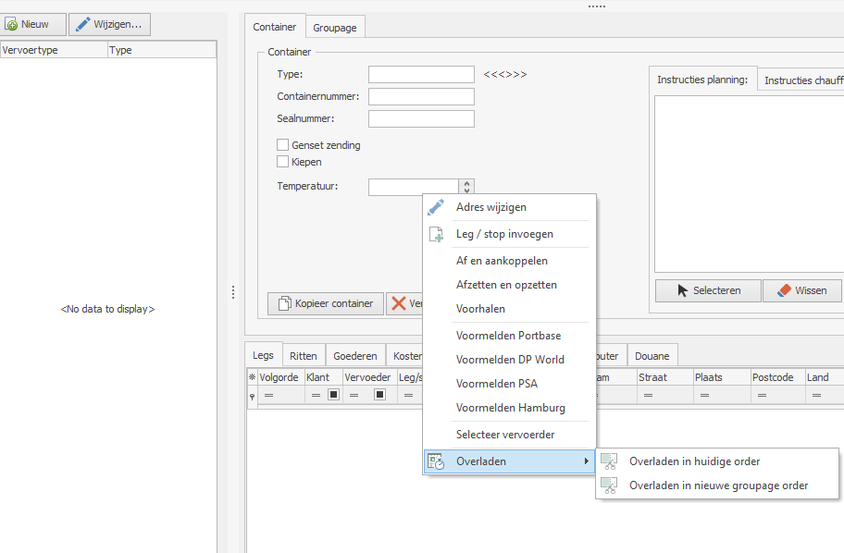This screenshot has width=844, height=553.
Task: Click the Type input field
Action: pos(421,74)
